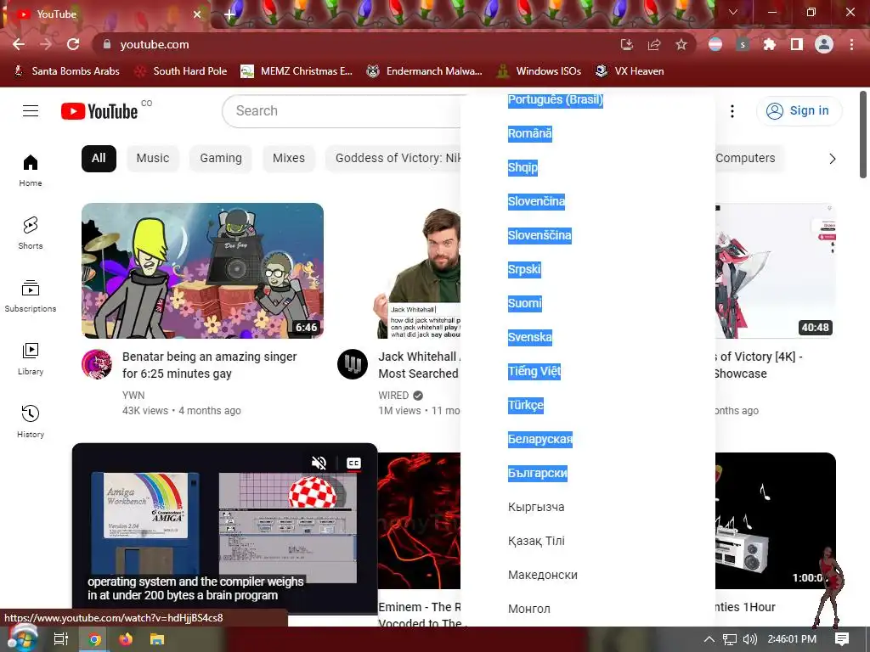
Task: Open the YouTube settings three-dot menu
Action: 732,111
